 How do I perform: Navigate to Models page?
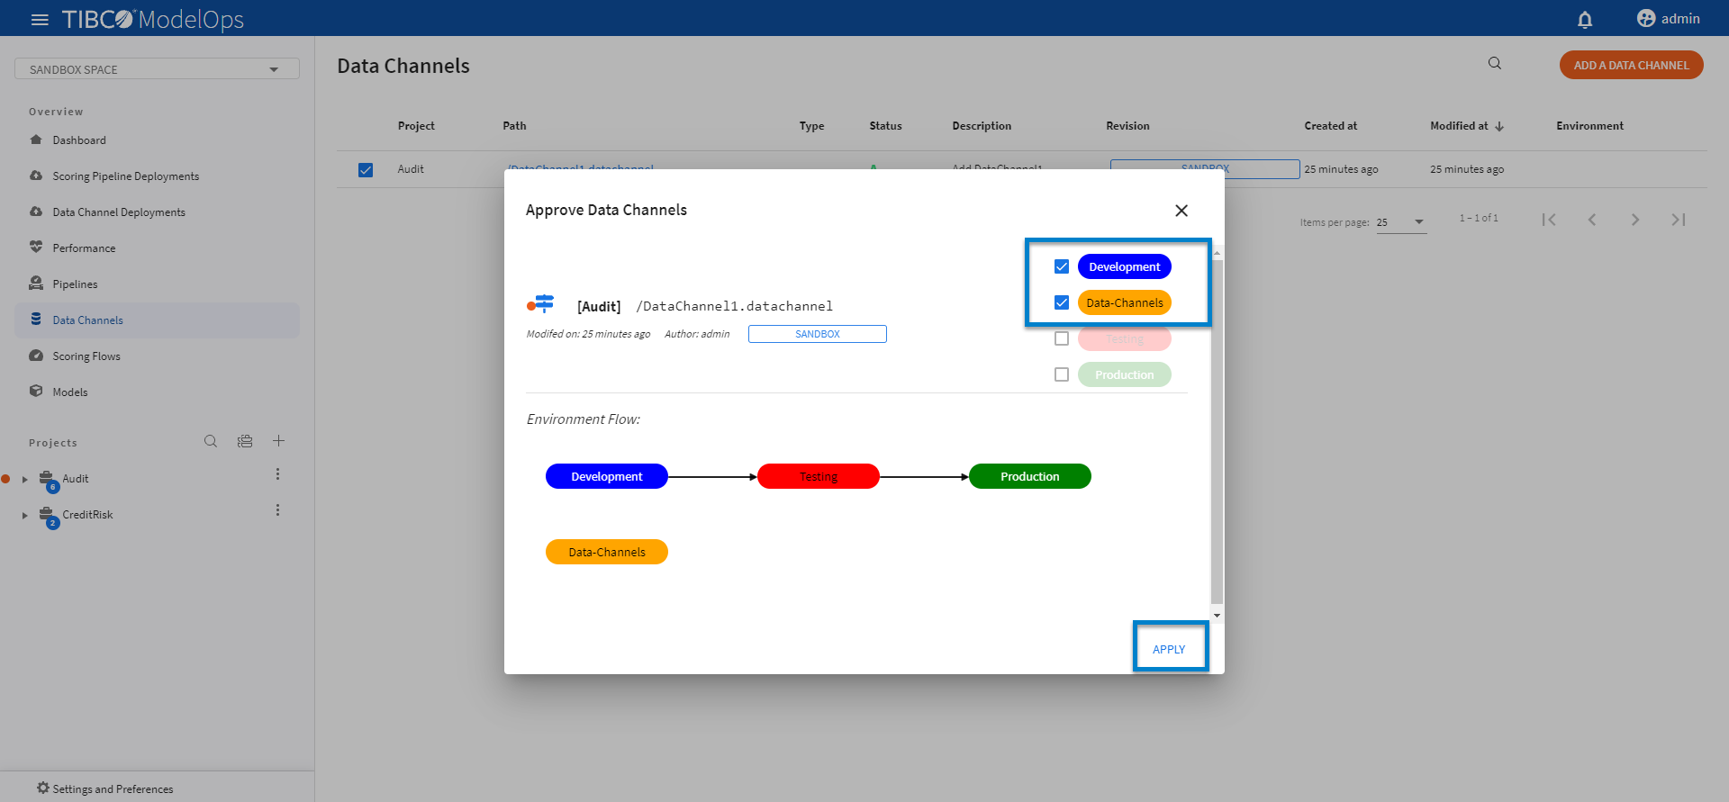[x=70, y=392]
